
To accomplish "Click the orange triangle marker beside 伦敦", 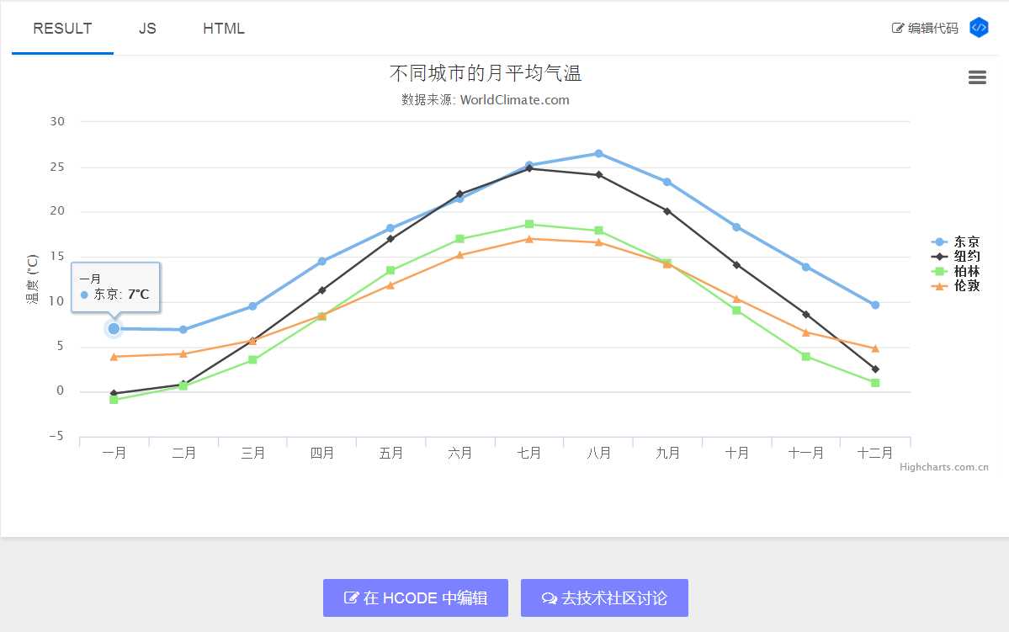I will (939, 285).
